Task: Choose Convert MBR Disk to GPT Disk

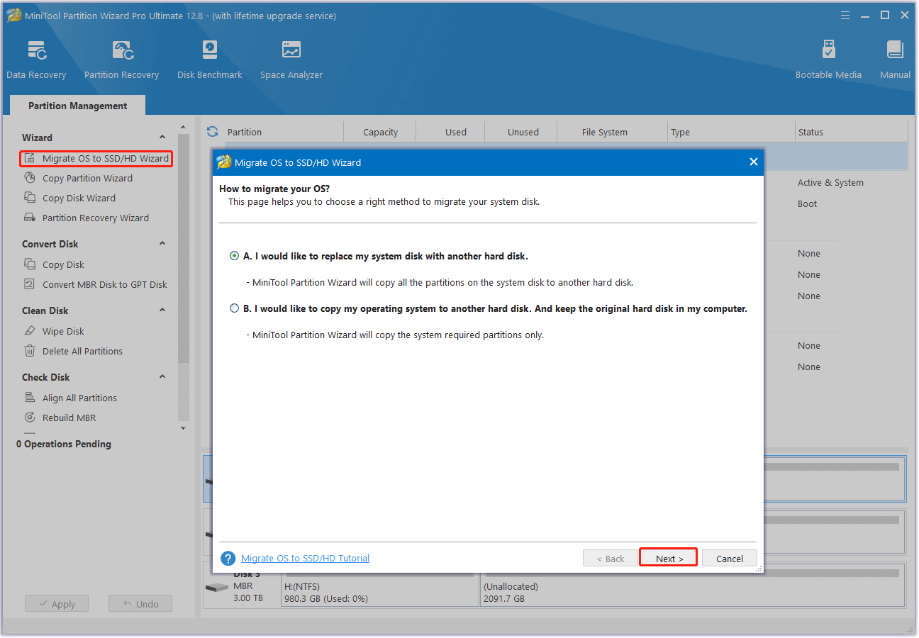Action: (x=105, y=284)
